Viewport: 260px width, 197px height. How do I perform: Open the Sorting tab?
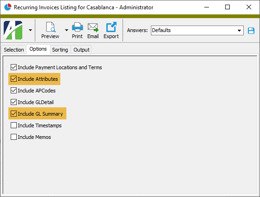pyautogui.click(x=60, y=50)
